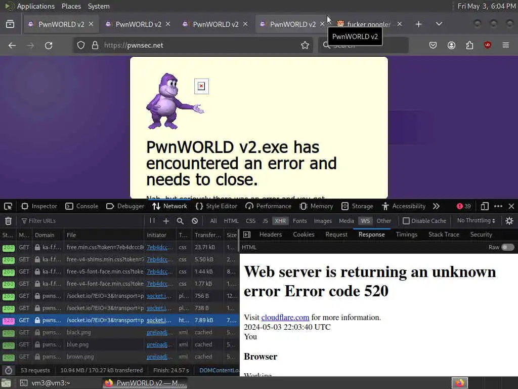This screenshot has width=518, height=389.
Task: Open request blocking icon
Action: coord(195,221)
